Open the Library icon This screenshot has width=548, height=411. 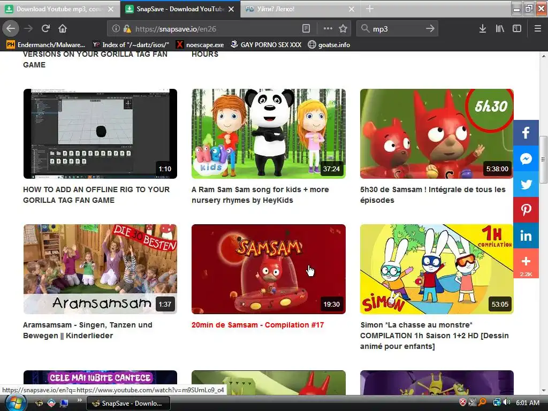(500, 29)
